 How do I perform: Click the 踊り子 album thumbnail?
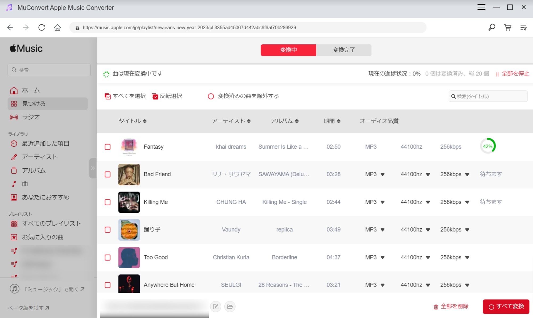pyautogui.click(x=129, y=230)
